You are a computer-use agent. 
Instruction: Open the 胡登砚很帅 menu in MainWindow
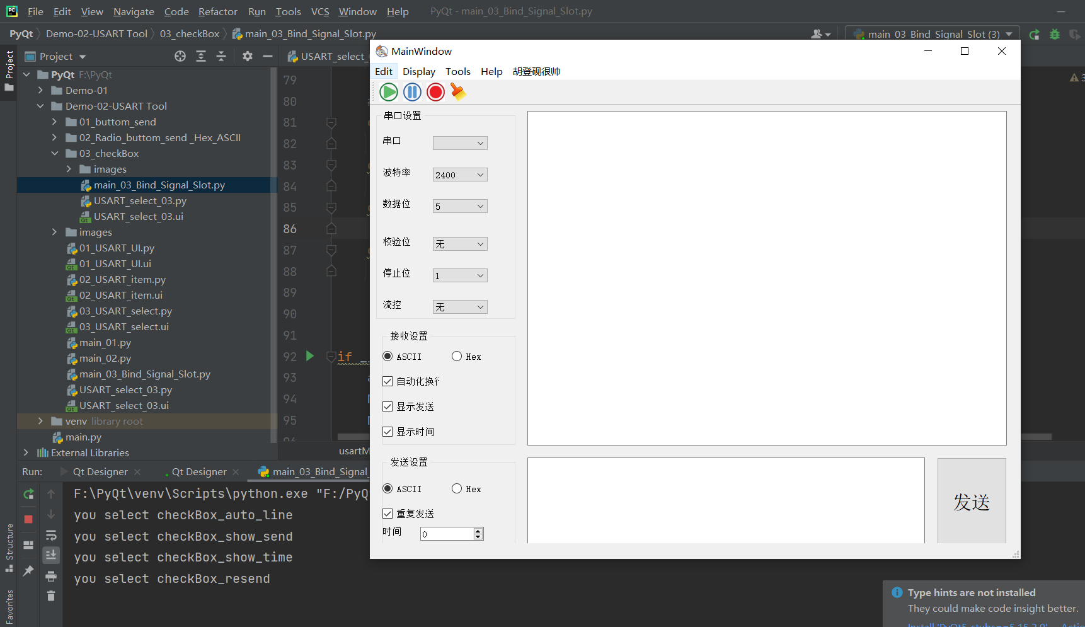tap(536, 71)
